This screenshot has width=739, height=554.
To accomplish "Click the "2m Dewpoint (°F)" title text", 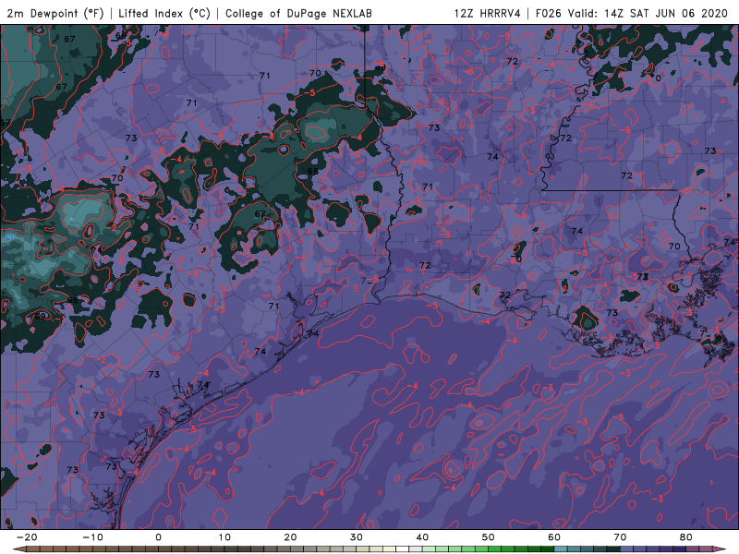I will click(x=55, y=13).
